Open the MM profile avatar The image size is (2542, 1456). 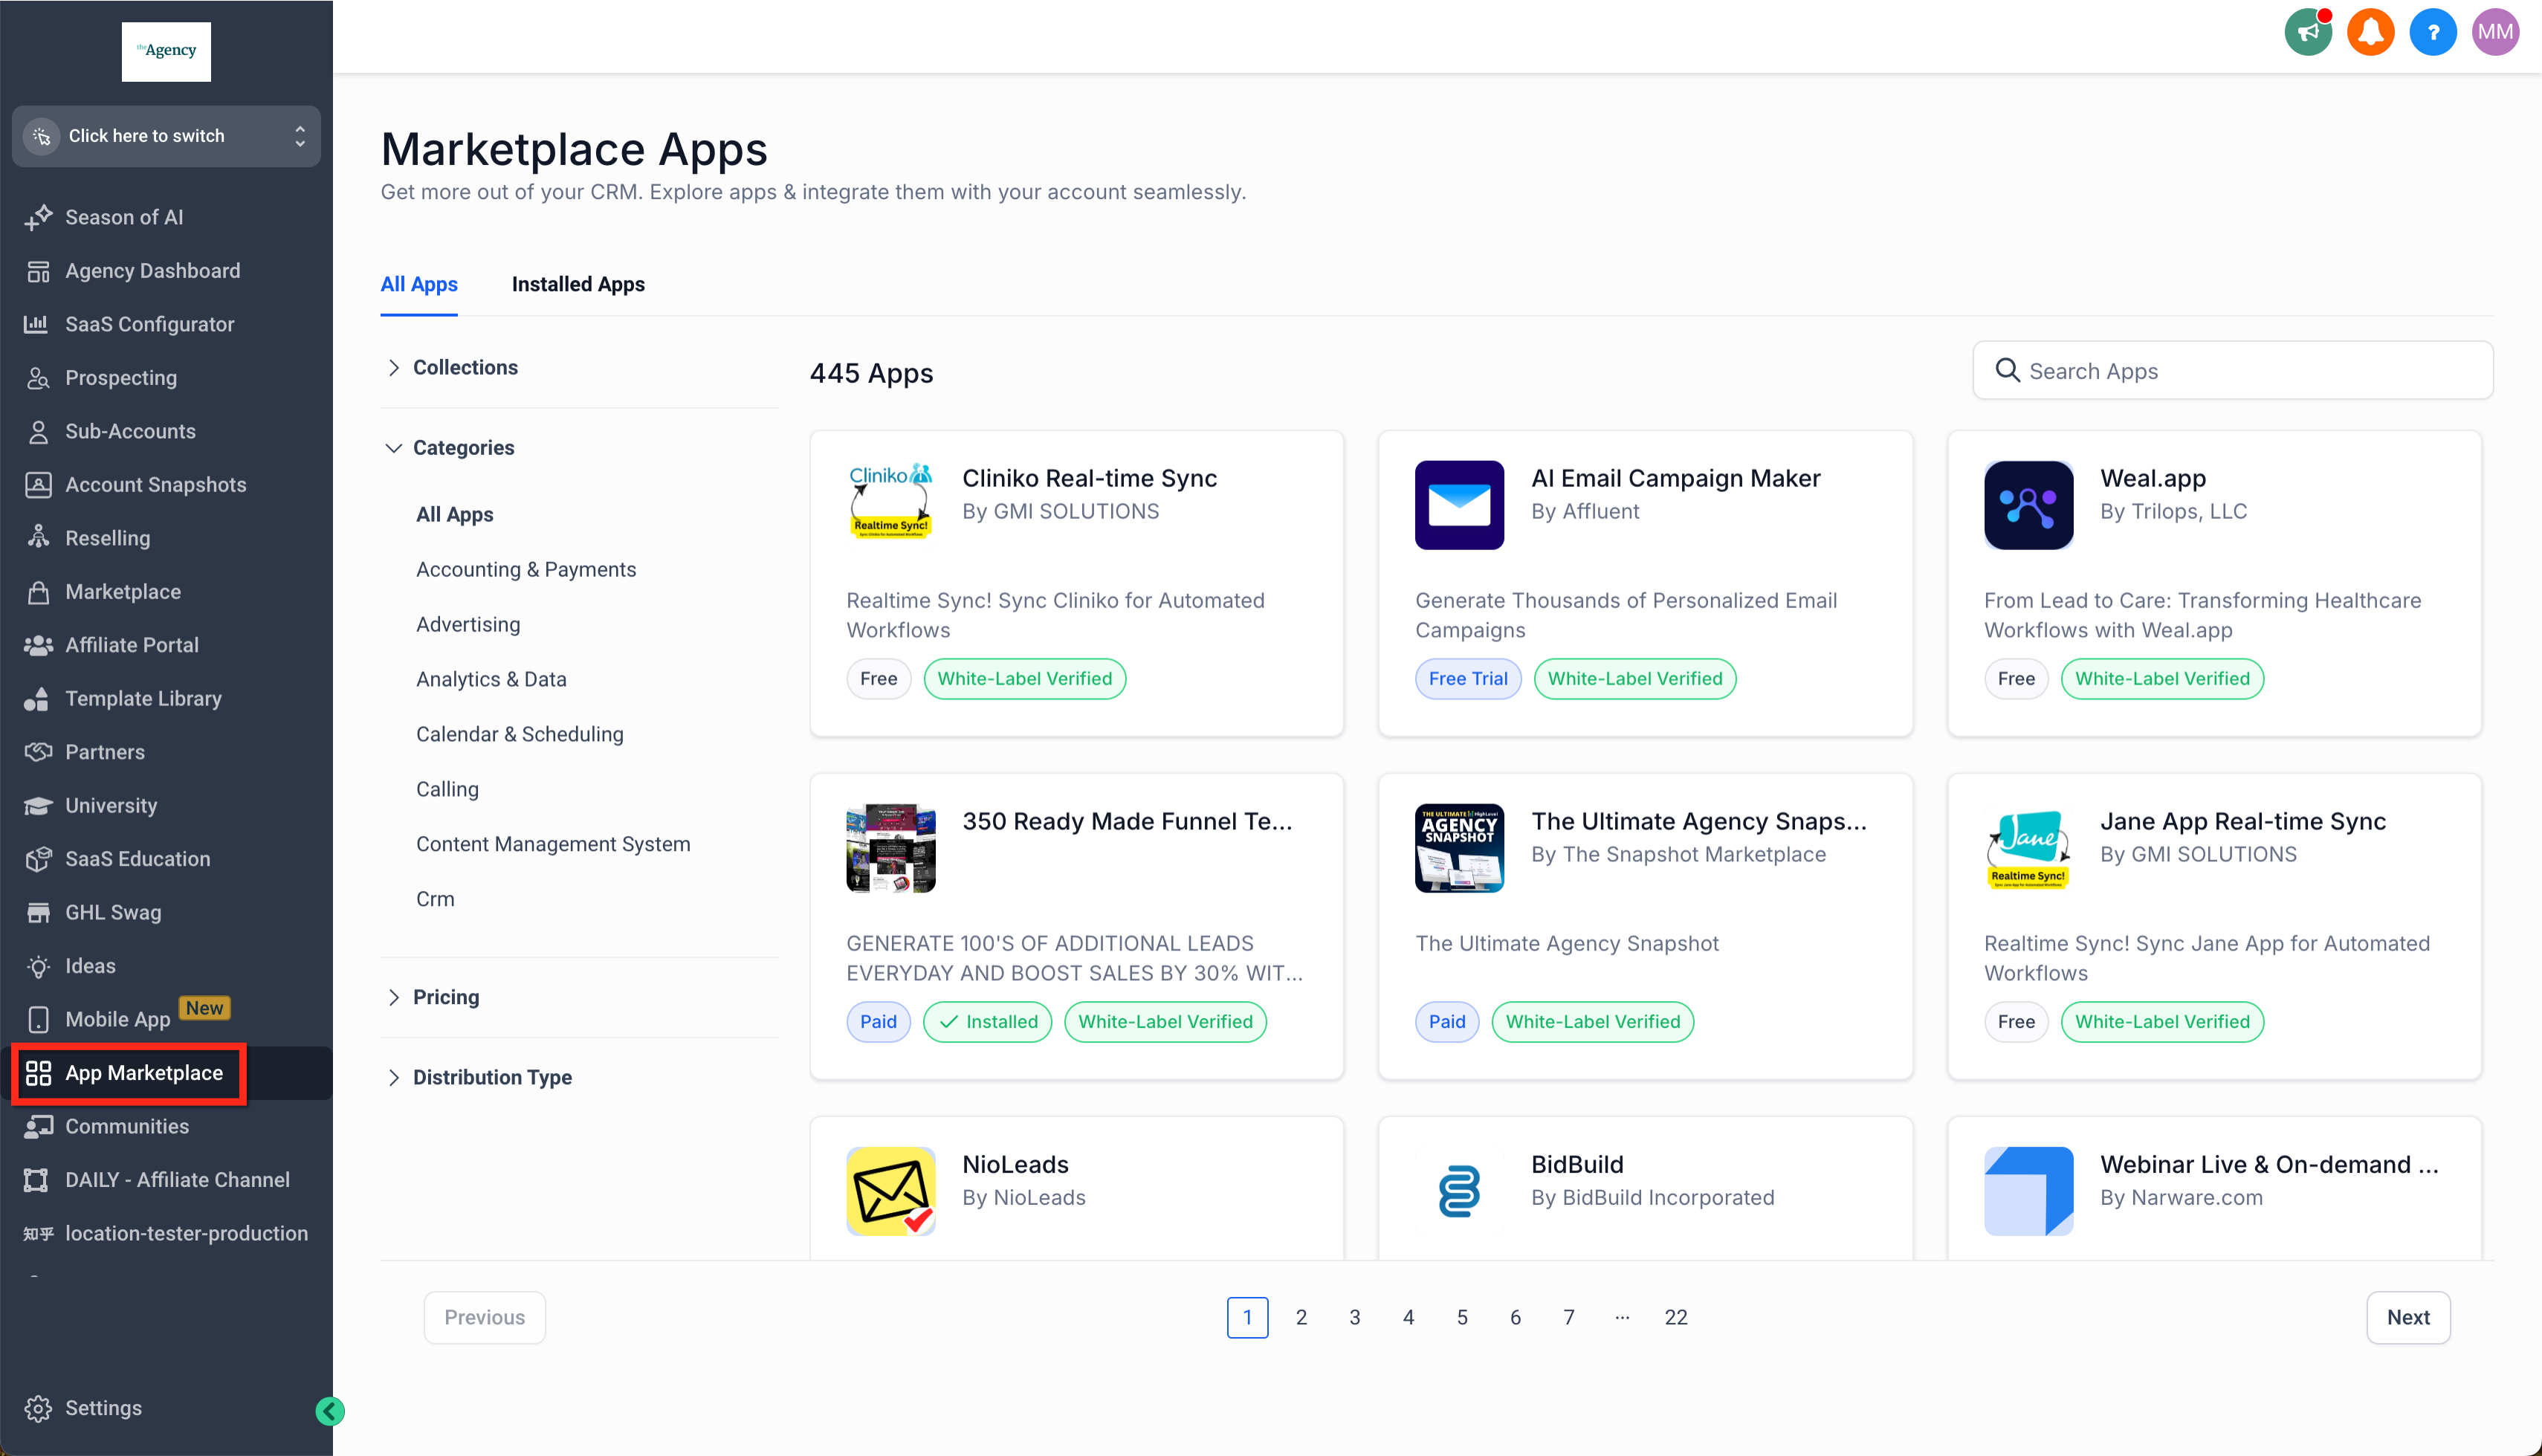tap(2495, 33)
